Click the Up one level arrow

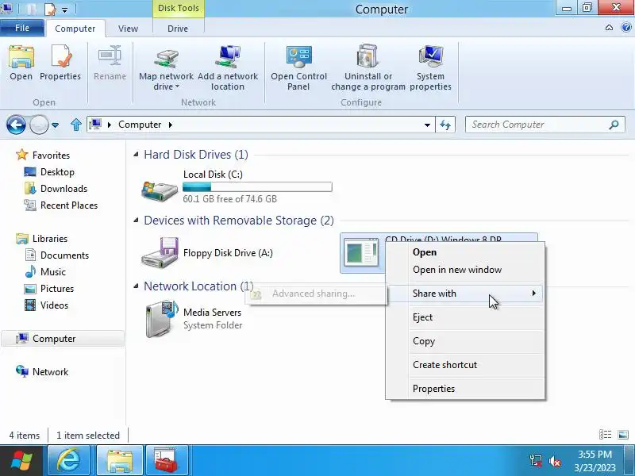[75, 125]
